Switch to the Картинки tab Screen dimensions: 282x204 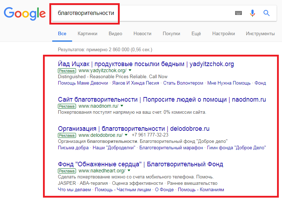(87, 34)
